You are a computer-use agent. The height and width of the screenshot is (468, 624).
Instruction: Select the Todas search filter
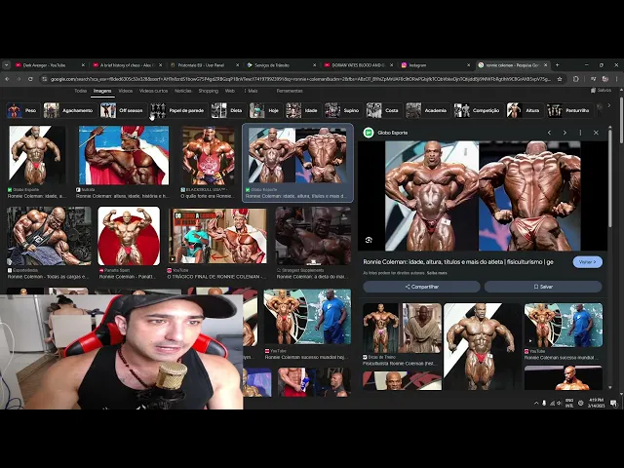80,91
